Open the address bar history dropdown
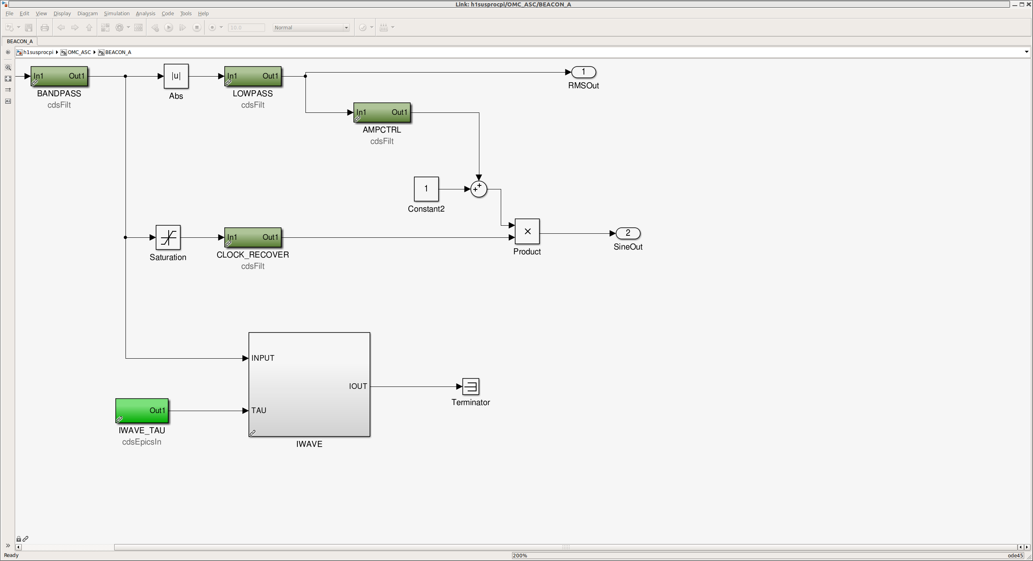This screenshot has width=1033, height=561. coord(1027,52)
